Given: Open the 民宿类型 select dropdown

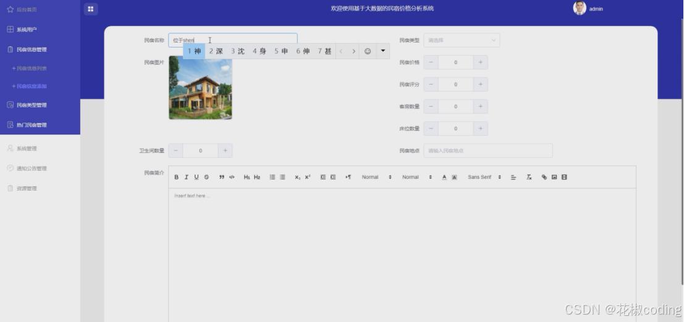Looking at the screenshot, I should click(462, 40).
